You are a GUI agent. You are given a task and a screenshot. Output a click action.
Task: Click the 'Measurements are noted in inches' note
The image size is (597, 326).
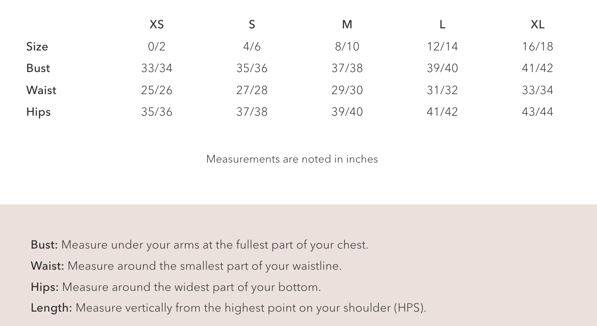pos(292,159)
